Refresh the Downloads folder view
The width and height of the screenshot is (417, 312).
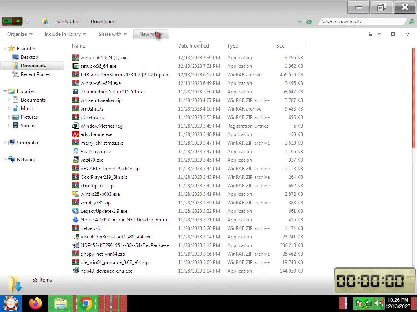click(309, 22)
